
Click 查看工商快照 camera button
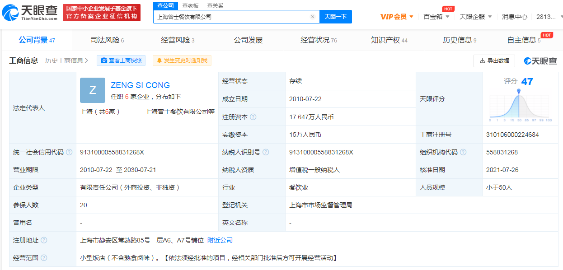tap(121, 61)
